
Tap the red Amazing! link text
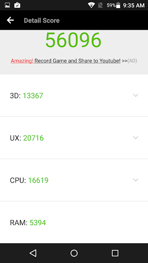tap(22, 61)
